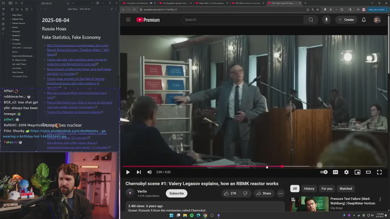Toggle closed captions on the video
The width and height of the screenshot is (390, 219).
[x=335, y=172]
